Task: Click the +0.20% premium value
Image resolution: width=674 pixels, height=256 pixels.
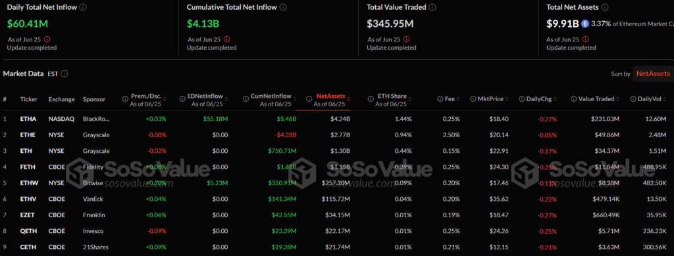Action: (x=155, y=183)
